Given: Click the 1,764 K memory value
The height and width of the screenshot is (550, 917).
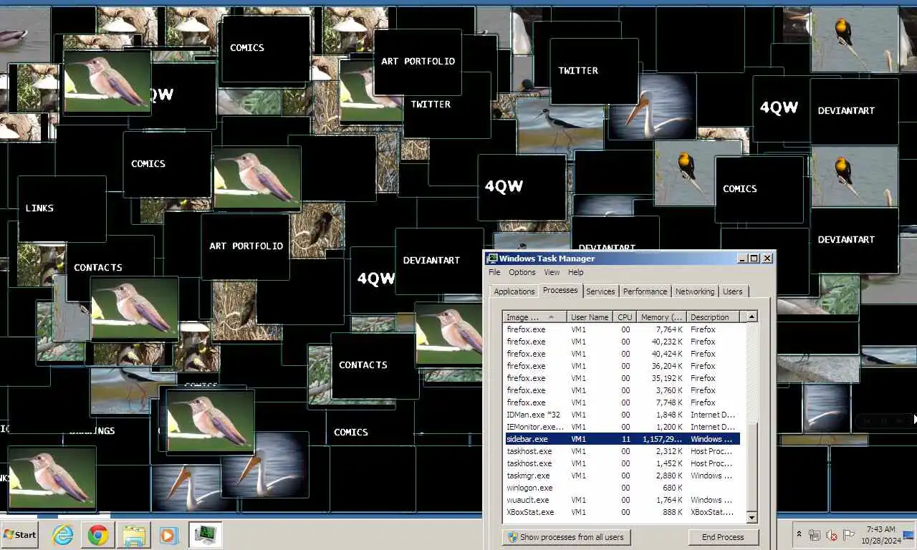Looking at the screenshot, I should pyautogui.click(x=668, y=500).
